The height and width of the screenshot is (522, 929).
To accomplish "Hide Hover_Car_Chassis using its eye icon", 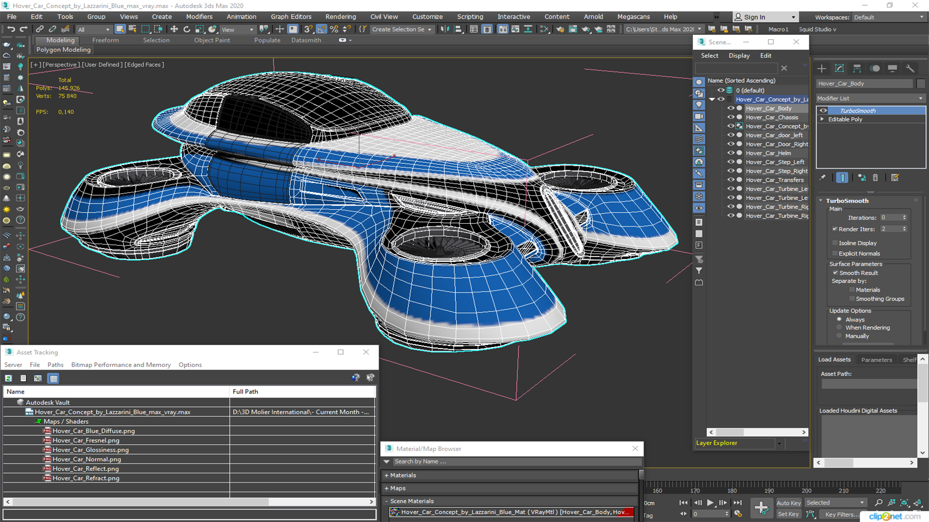I will [x=731, y=117].
